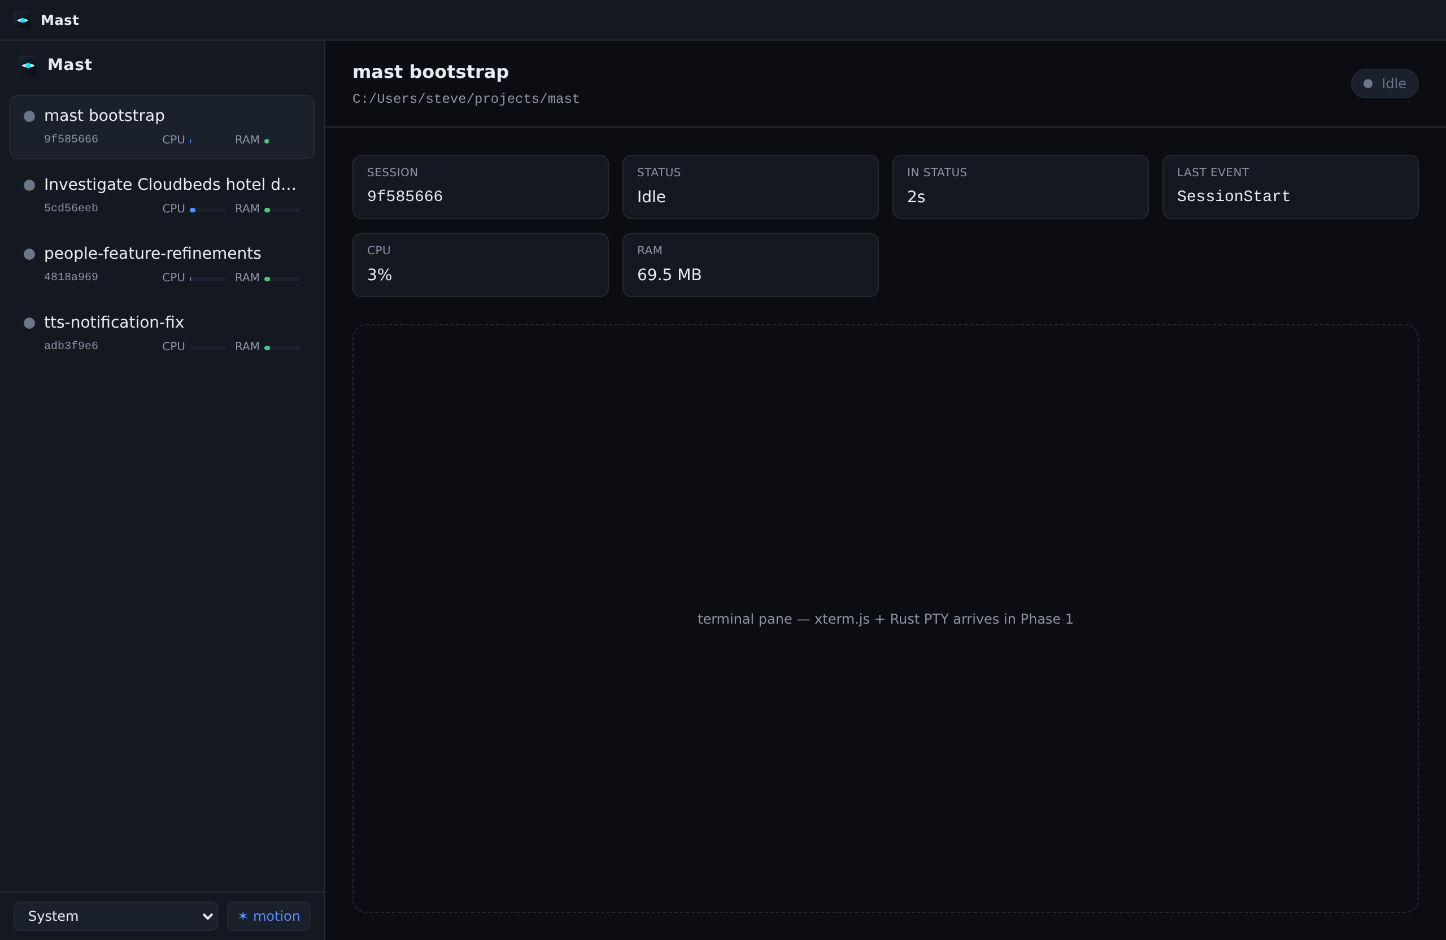
Task: Click status dot of tts-notification-fix session
Action: click(x=29, y=323)
